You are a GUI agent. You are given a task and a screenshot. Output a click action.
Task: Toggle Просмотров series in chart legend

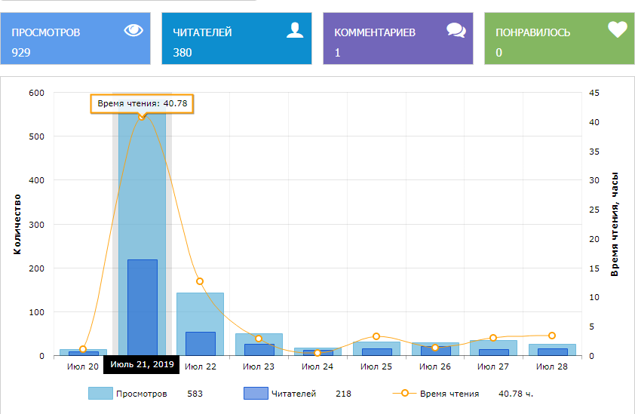pos(141,393)
